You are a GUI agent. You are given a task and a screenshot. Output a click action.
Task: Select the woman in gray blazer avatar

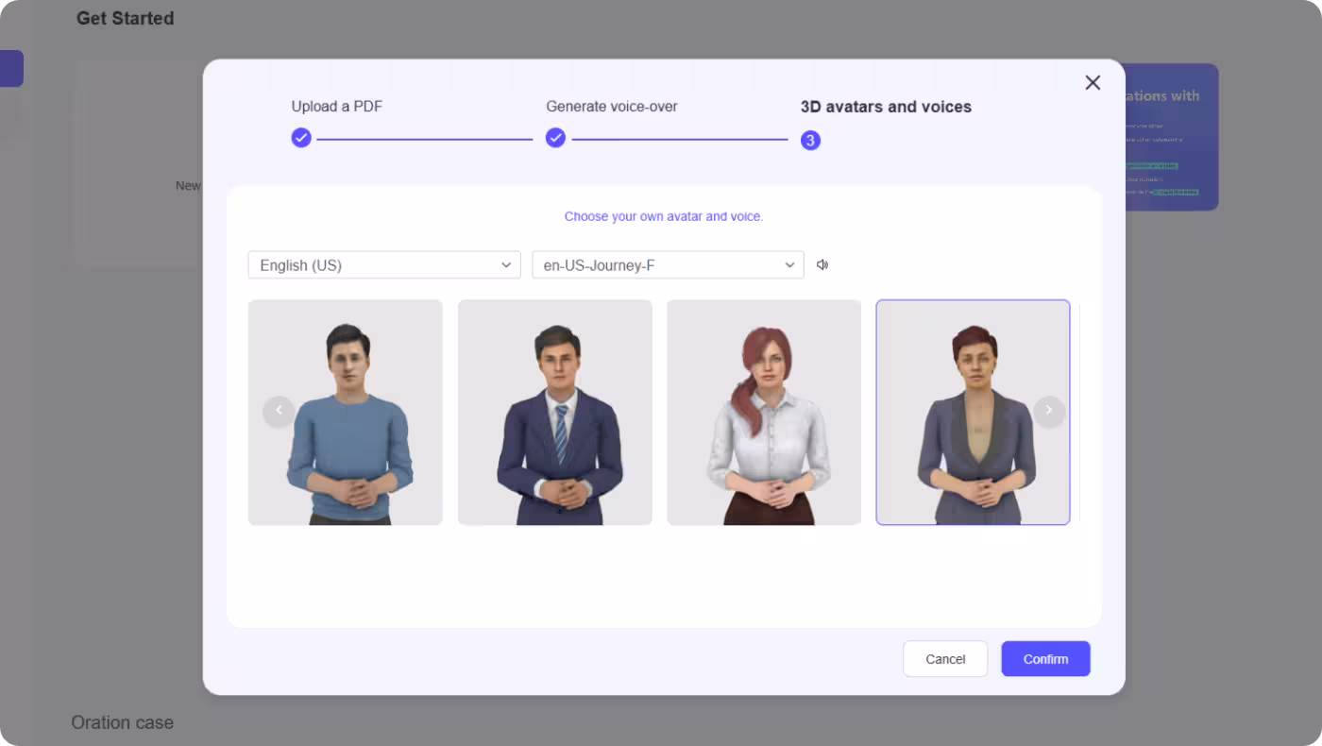973,413
